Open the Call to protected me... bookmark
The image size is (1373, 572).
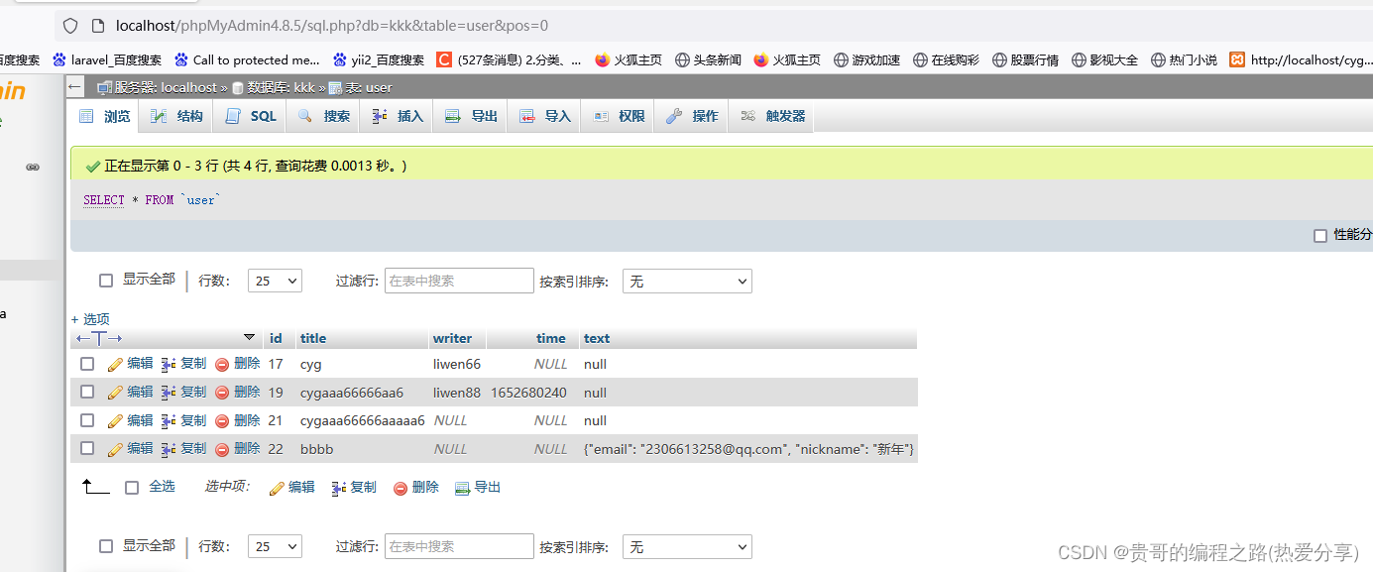coord(247,59)
